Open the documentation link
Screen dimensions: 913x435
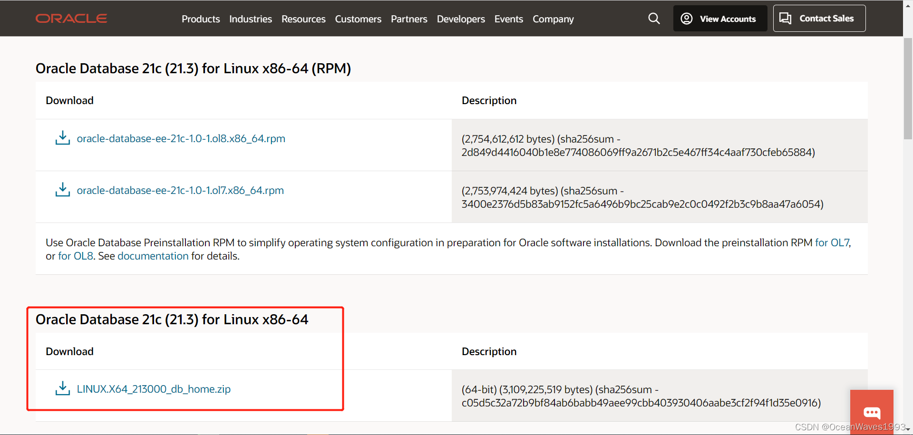click(x=153, y=256)
